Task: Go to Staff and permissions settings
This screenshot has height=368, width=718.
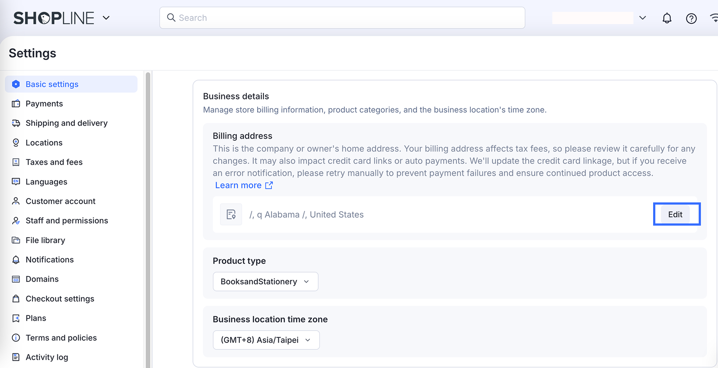Action: click(67, 221)
